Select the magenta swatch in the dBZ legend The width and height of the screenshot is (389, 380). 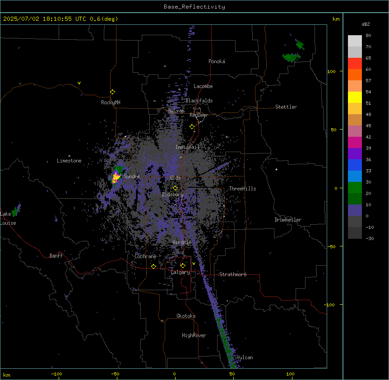(355, 142)
